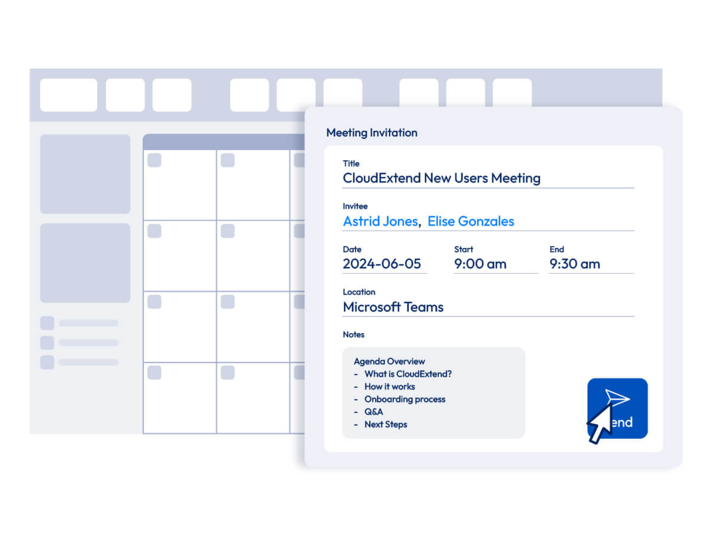Toggle the third sidebar list checkbox
The height and width of the screenshot is (536, 714).
point(47,362)
